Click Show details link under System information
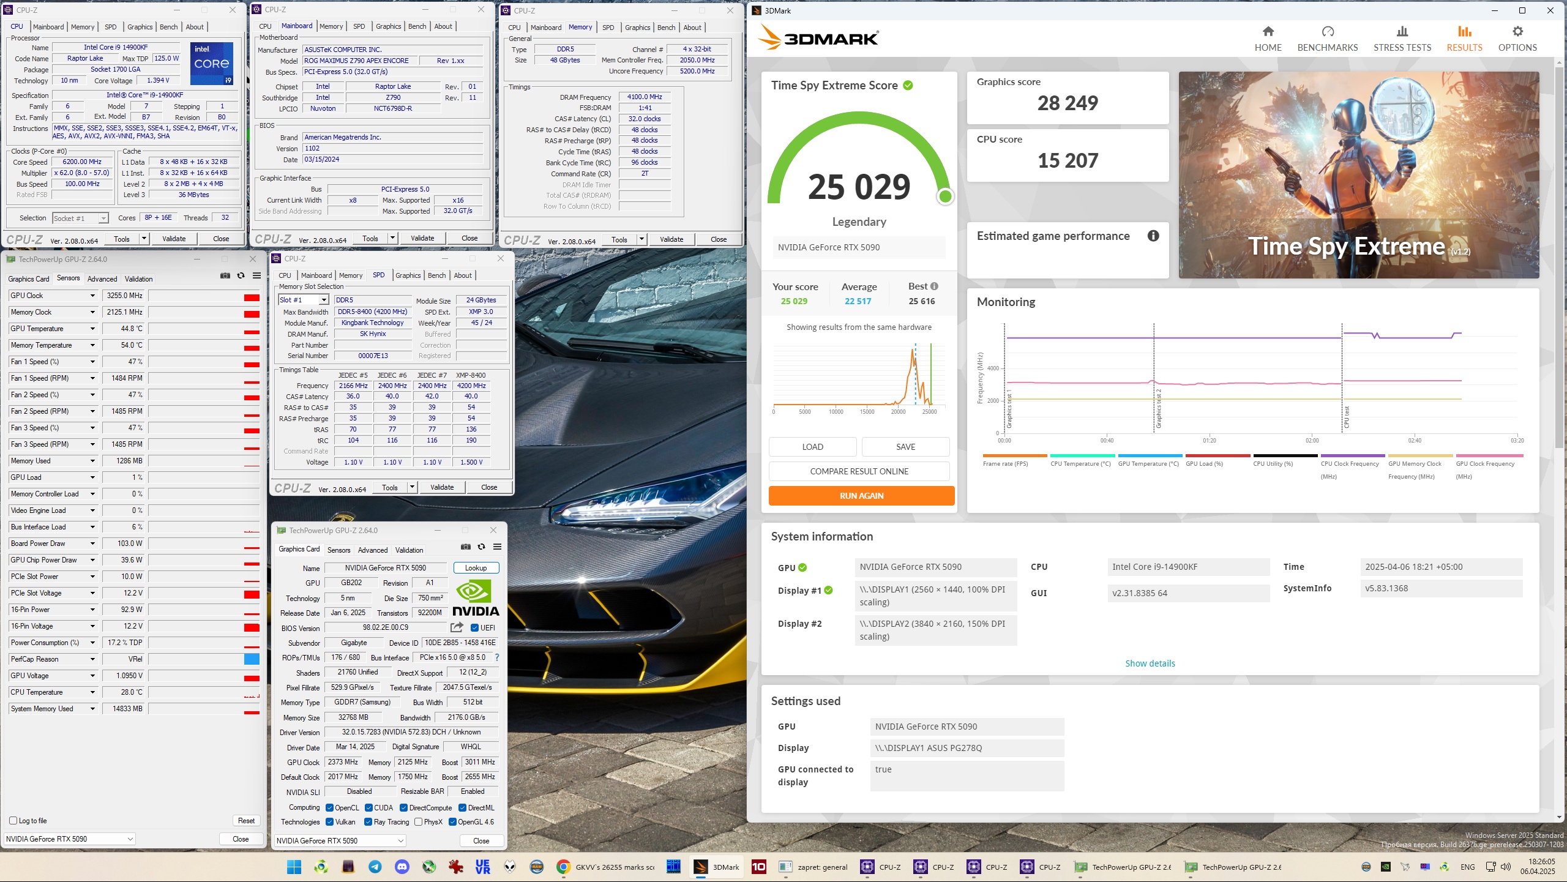1567x882 pixels. coord(1150,663)
